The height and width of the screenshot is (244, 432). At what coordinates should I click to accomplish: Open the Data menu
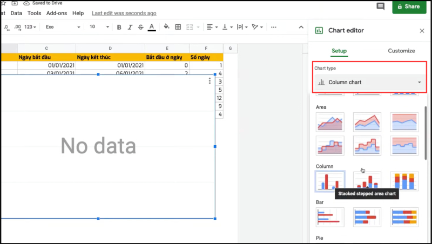pos(16,13)
